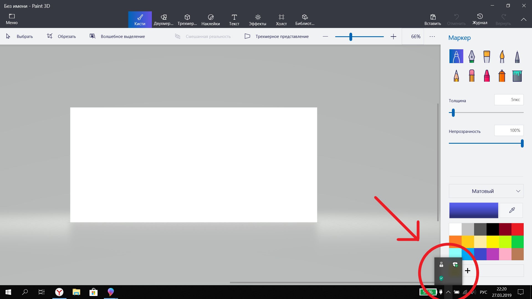Open File Explorer from taskbar

(76, 292)
